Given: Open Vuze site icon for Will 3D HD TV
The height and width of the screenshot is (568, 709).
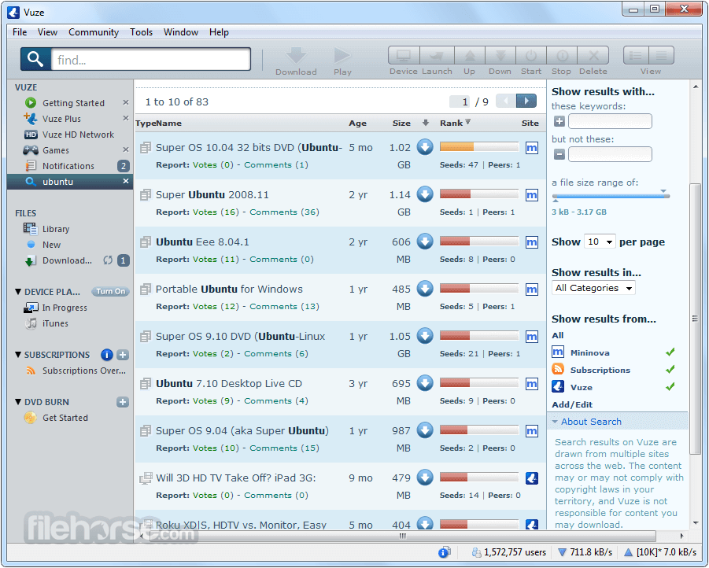Looking at the screenshot, I should point(532,478).
